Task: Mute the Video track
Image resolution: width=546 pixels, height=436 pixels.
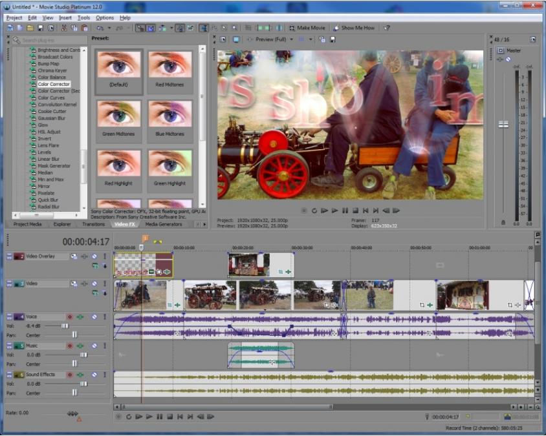Action: tap(94, 284)
